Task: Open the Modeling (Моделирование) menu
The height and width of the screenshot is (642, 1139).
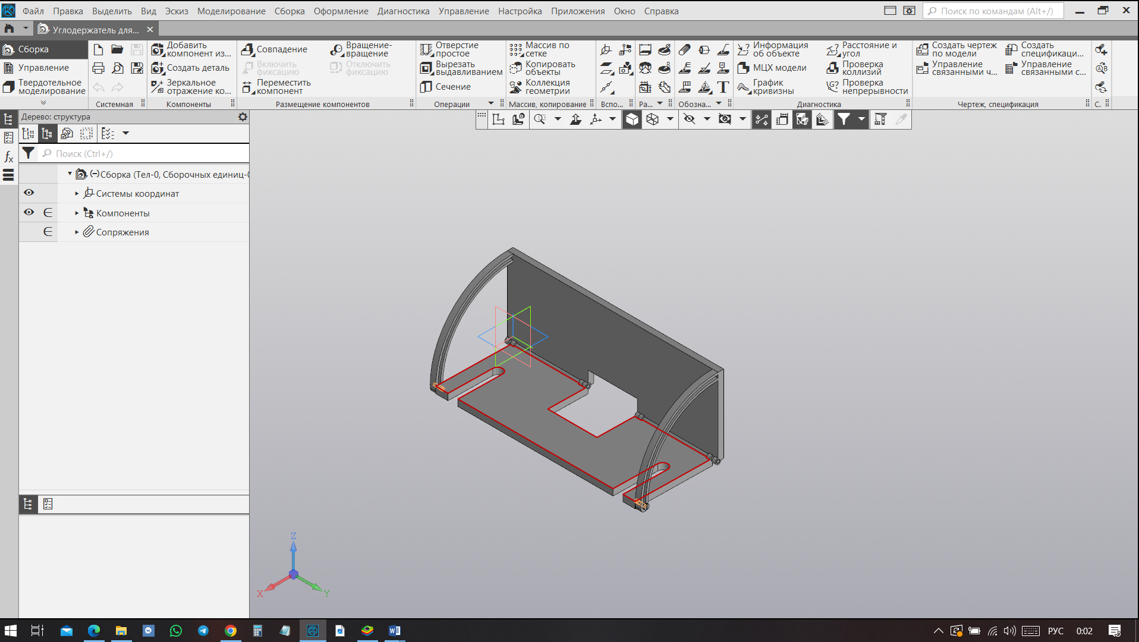Action: [x=231, y=11]
